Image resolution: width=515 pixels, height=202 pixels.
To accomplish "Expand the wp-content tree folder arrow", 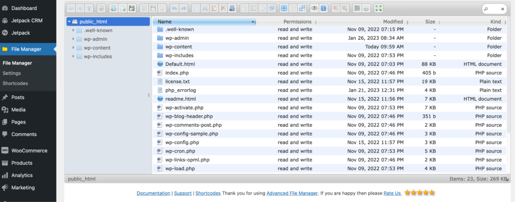I will [x=74, y=48].
